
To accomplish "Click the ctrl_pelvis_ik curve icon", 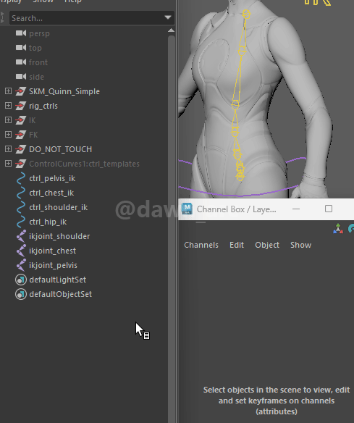I will click(x=21, y=178).
